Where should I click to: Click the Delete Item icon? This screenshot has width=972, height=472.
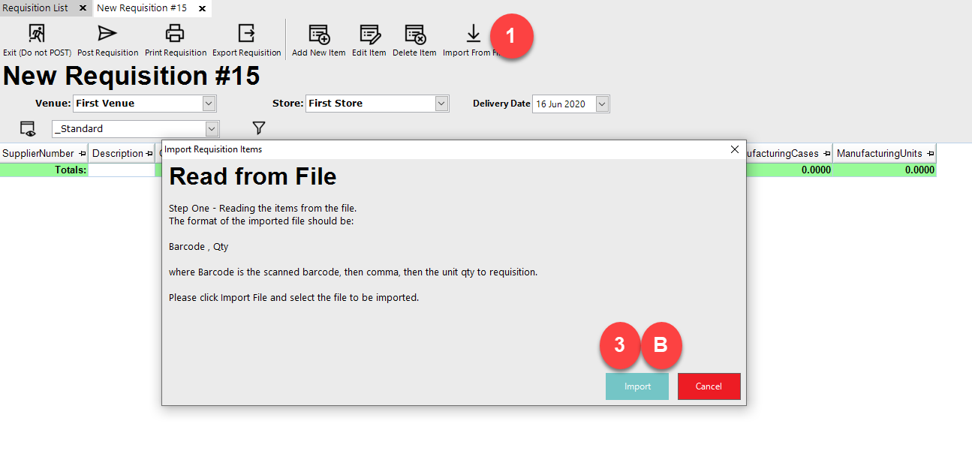tap(414, 34)
